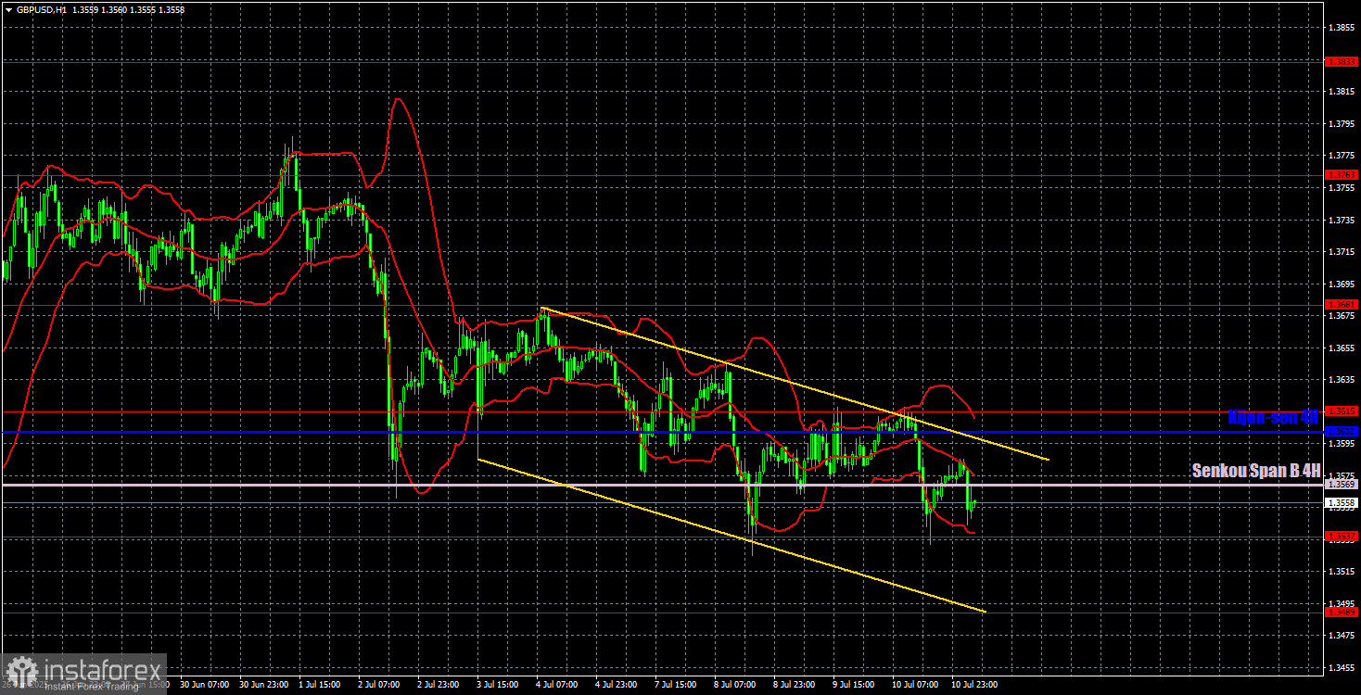Screen dimensions: 1361x695
Task: Select the Kijun-sen 4H label
Action: click(1272, 418)
